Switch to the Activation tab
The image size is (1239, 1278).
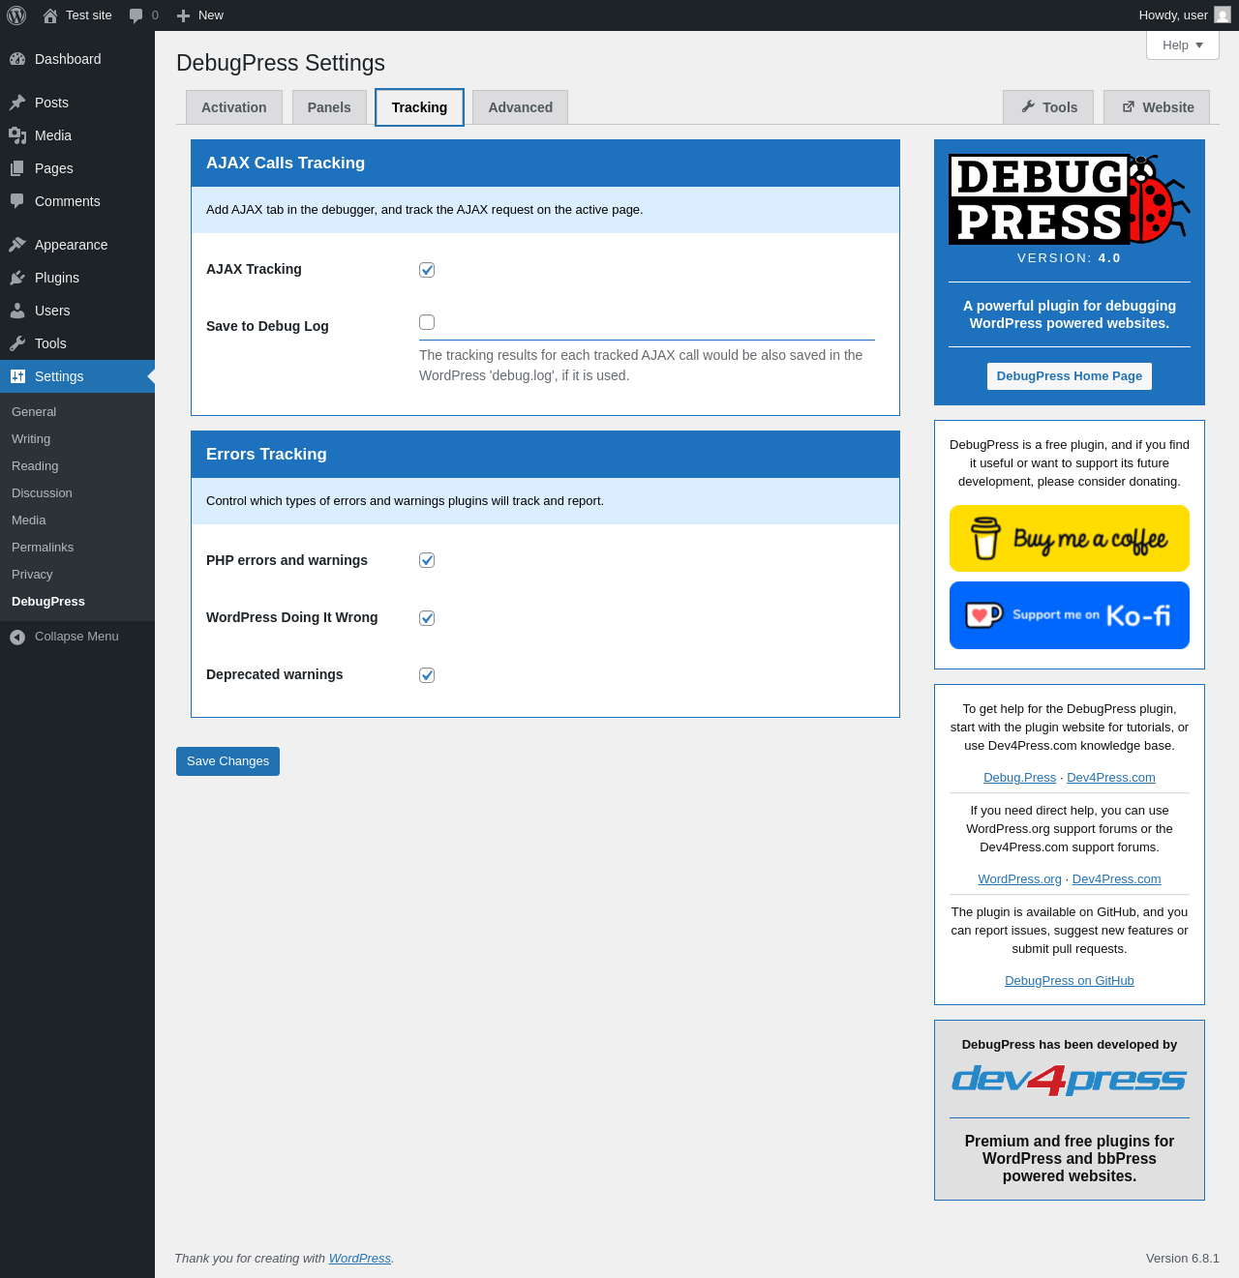pyautogui.click(x=234, y=107)
